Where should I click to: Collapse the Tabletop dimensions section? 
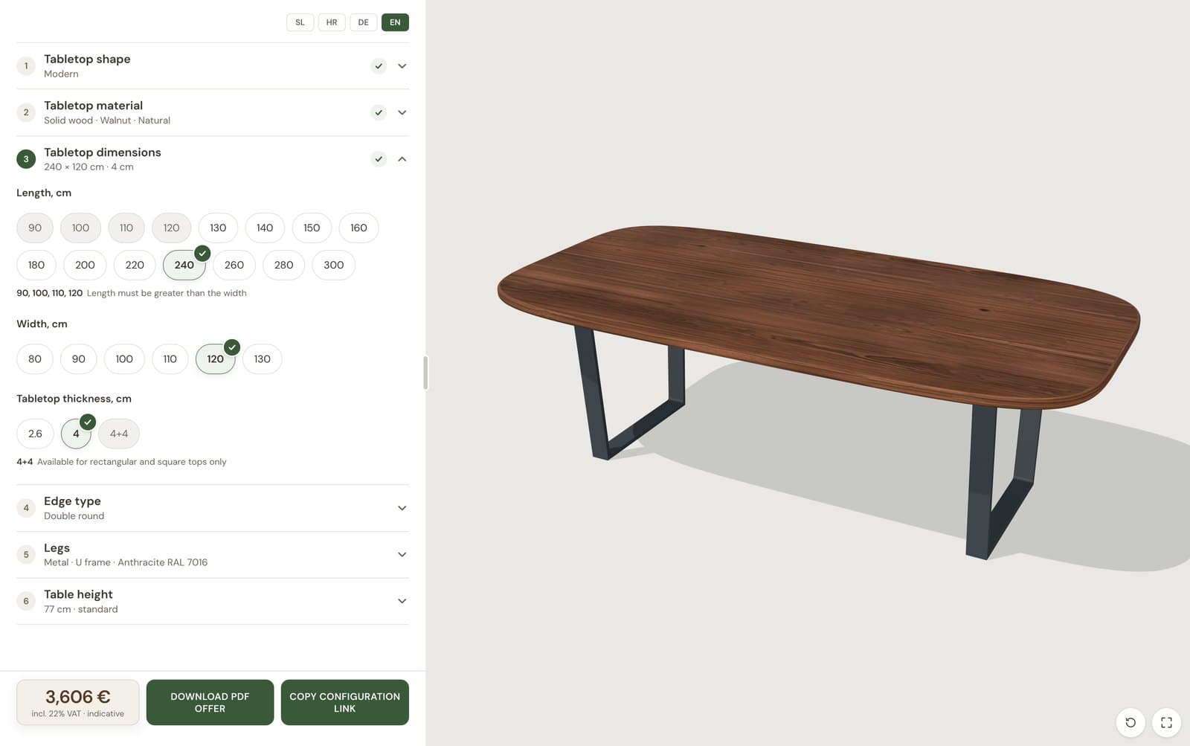[x=402, y=159]
